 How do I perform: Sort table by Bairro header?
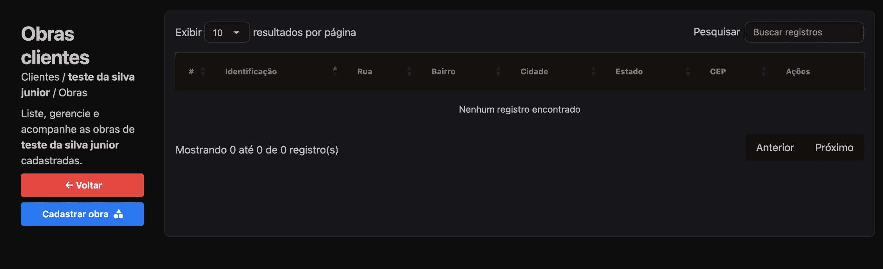coord(443,72)
